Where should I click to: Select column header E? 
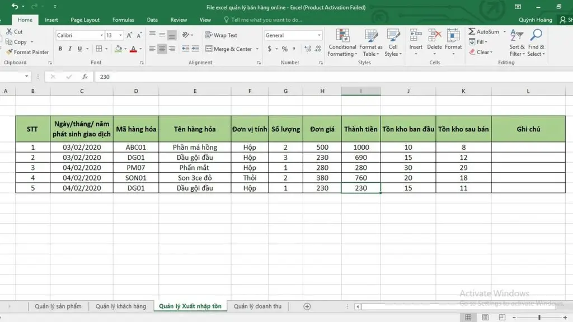pyautogui.click(x=195, y=91)
